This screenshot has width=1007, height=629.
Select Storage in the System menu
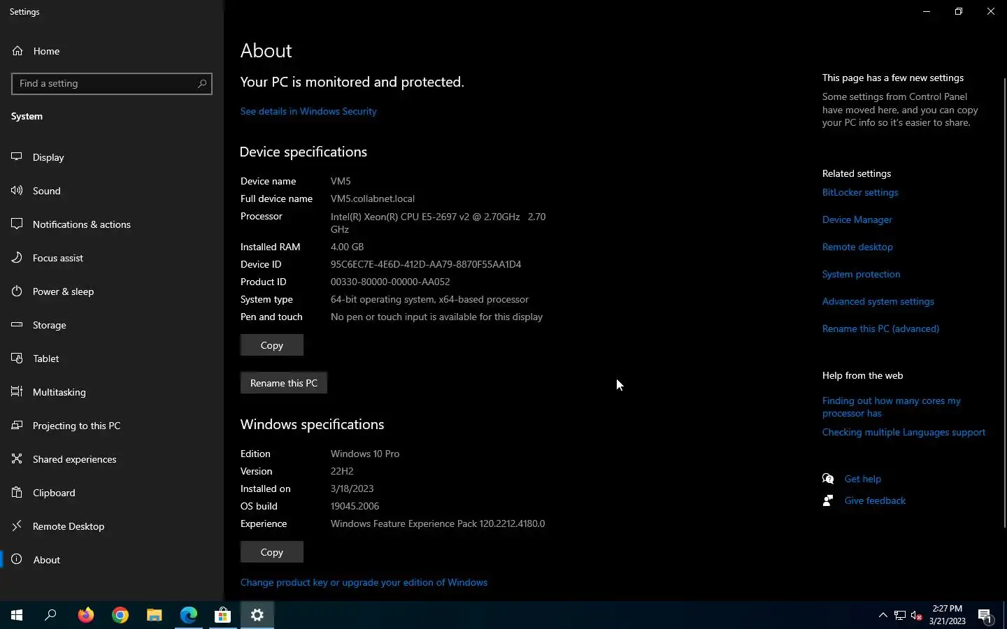click(112, 325)
